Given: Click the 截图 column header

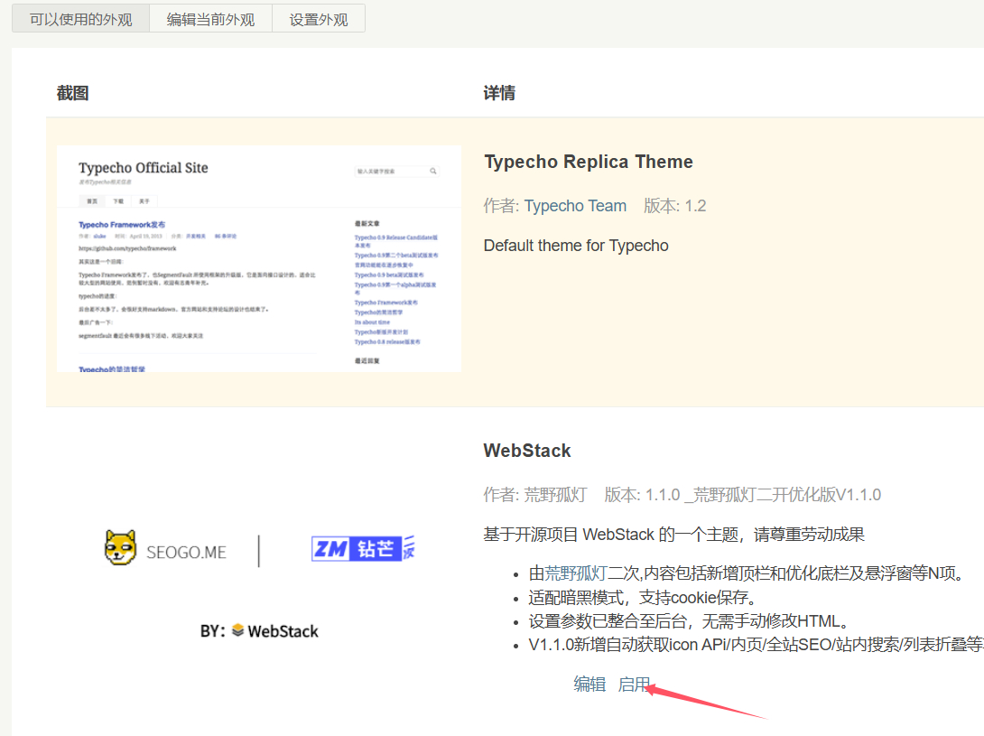Looking at the screenshot, I should point(73,94).
